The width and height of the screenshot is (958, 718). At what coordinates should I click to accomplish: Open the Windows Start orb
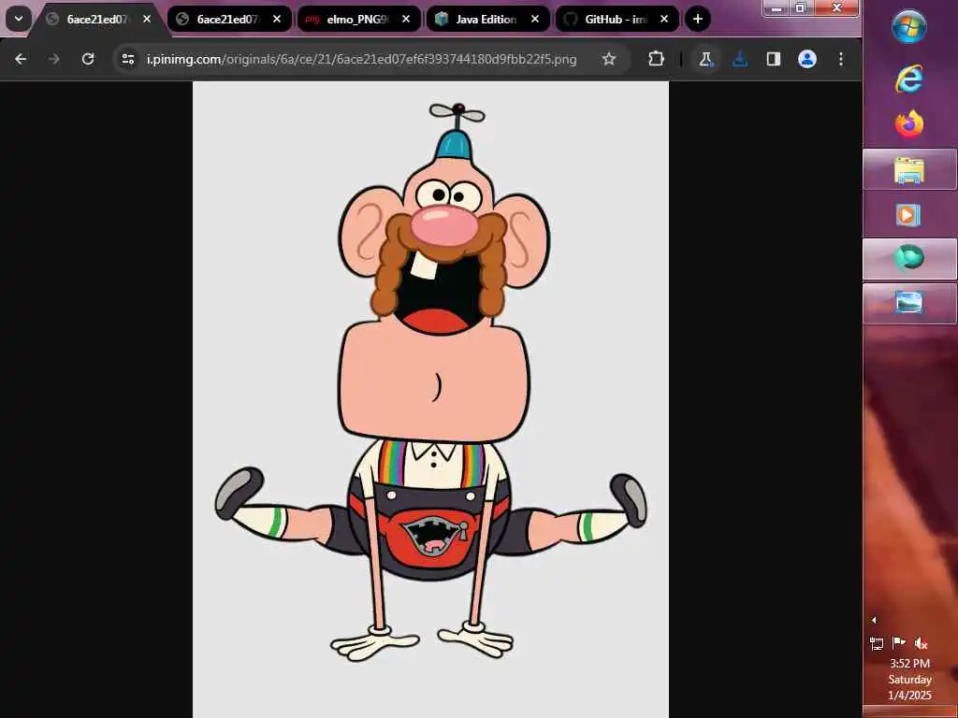[x=908, y=27]
